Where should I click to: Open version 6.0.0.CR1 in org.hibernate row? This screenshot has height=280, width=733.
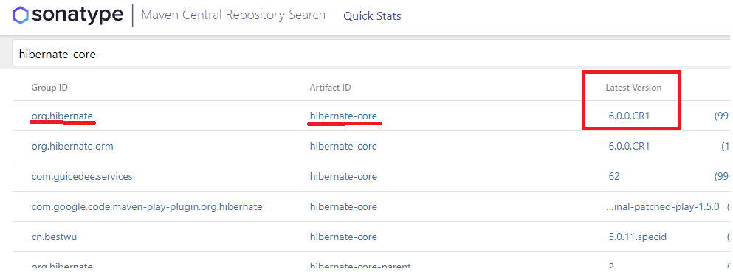click(x=629, y=116)
